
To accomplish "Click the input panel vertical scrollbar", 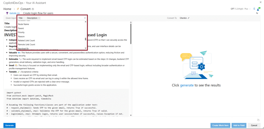I will [x=131, y=34].
